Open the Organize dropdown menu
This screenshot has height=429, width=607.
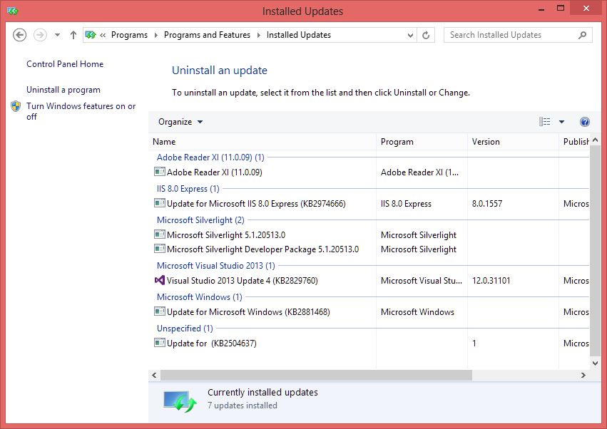(180, 122)
